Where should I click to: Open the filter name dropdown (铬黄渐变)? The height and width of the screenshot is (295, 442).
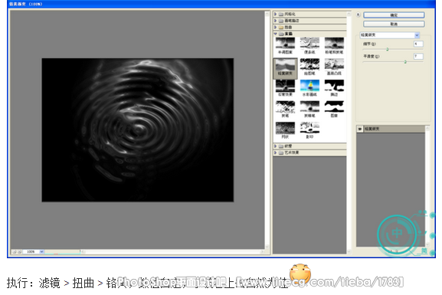click(x=390, y=35)
